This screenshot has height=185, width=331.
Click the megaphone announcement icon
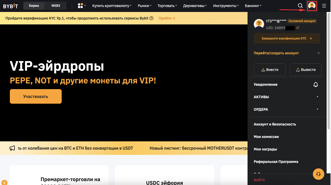[x=12, y=148]
